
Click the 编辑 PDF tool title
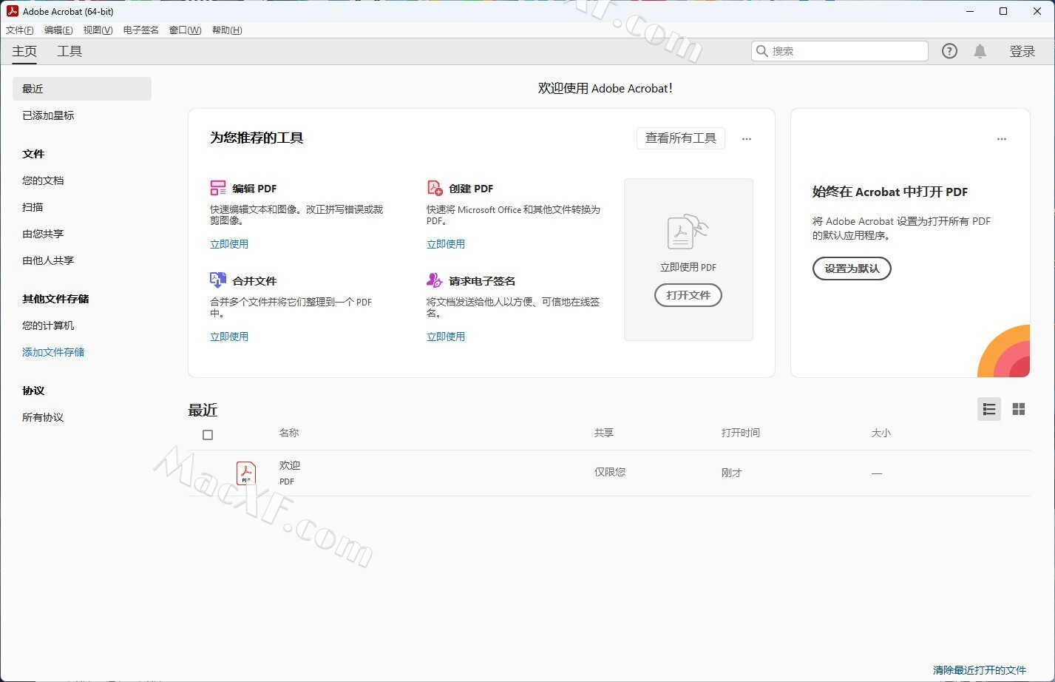(254, 189)
